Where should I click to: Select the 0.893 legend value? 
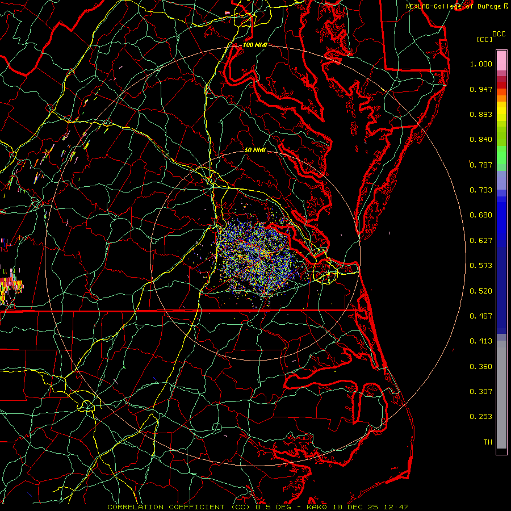[481, 114]
